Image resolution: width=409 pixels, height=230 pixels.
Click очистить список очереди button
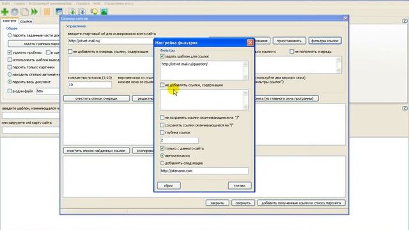click(x=96, y=98)
